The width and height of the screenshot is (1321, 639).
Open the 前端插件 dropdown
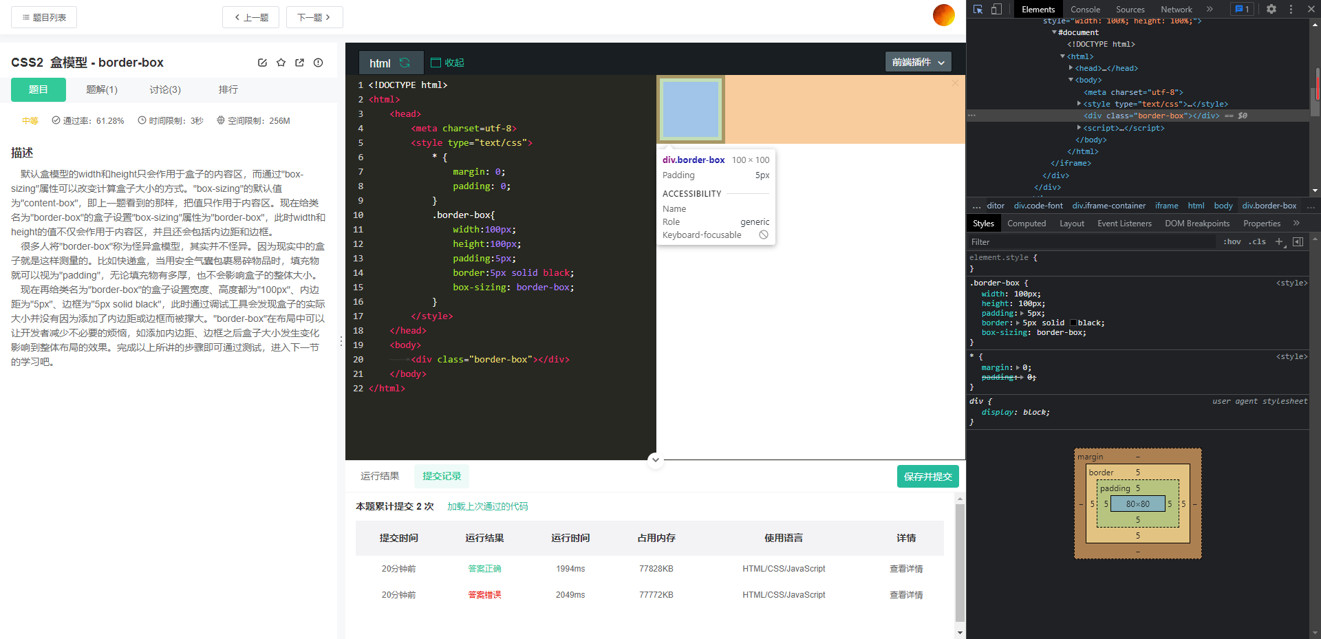[918, 62]
